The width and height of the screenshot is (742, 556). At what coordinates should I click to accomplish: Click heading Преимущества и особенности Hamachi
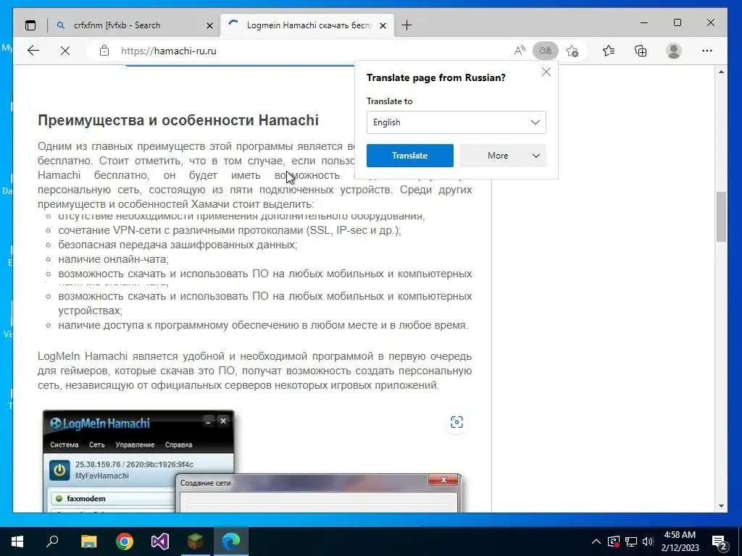[178, 120]
